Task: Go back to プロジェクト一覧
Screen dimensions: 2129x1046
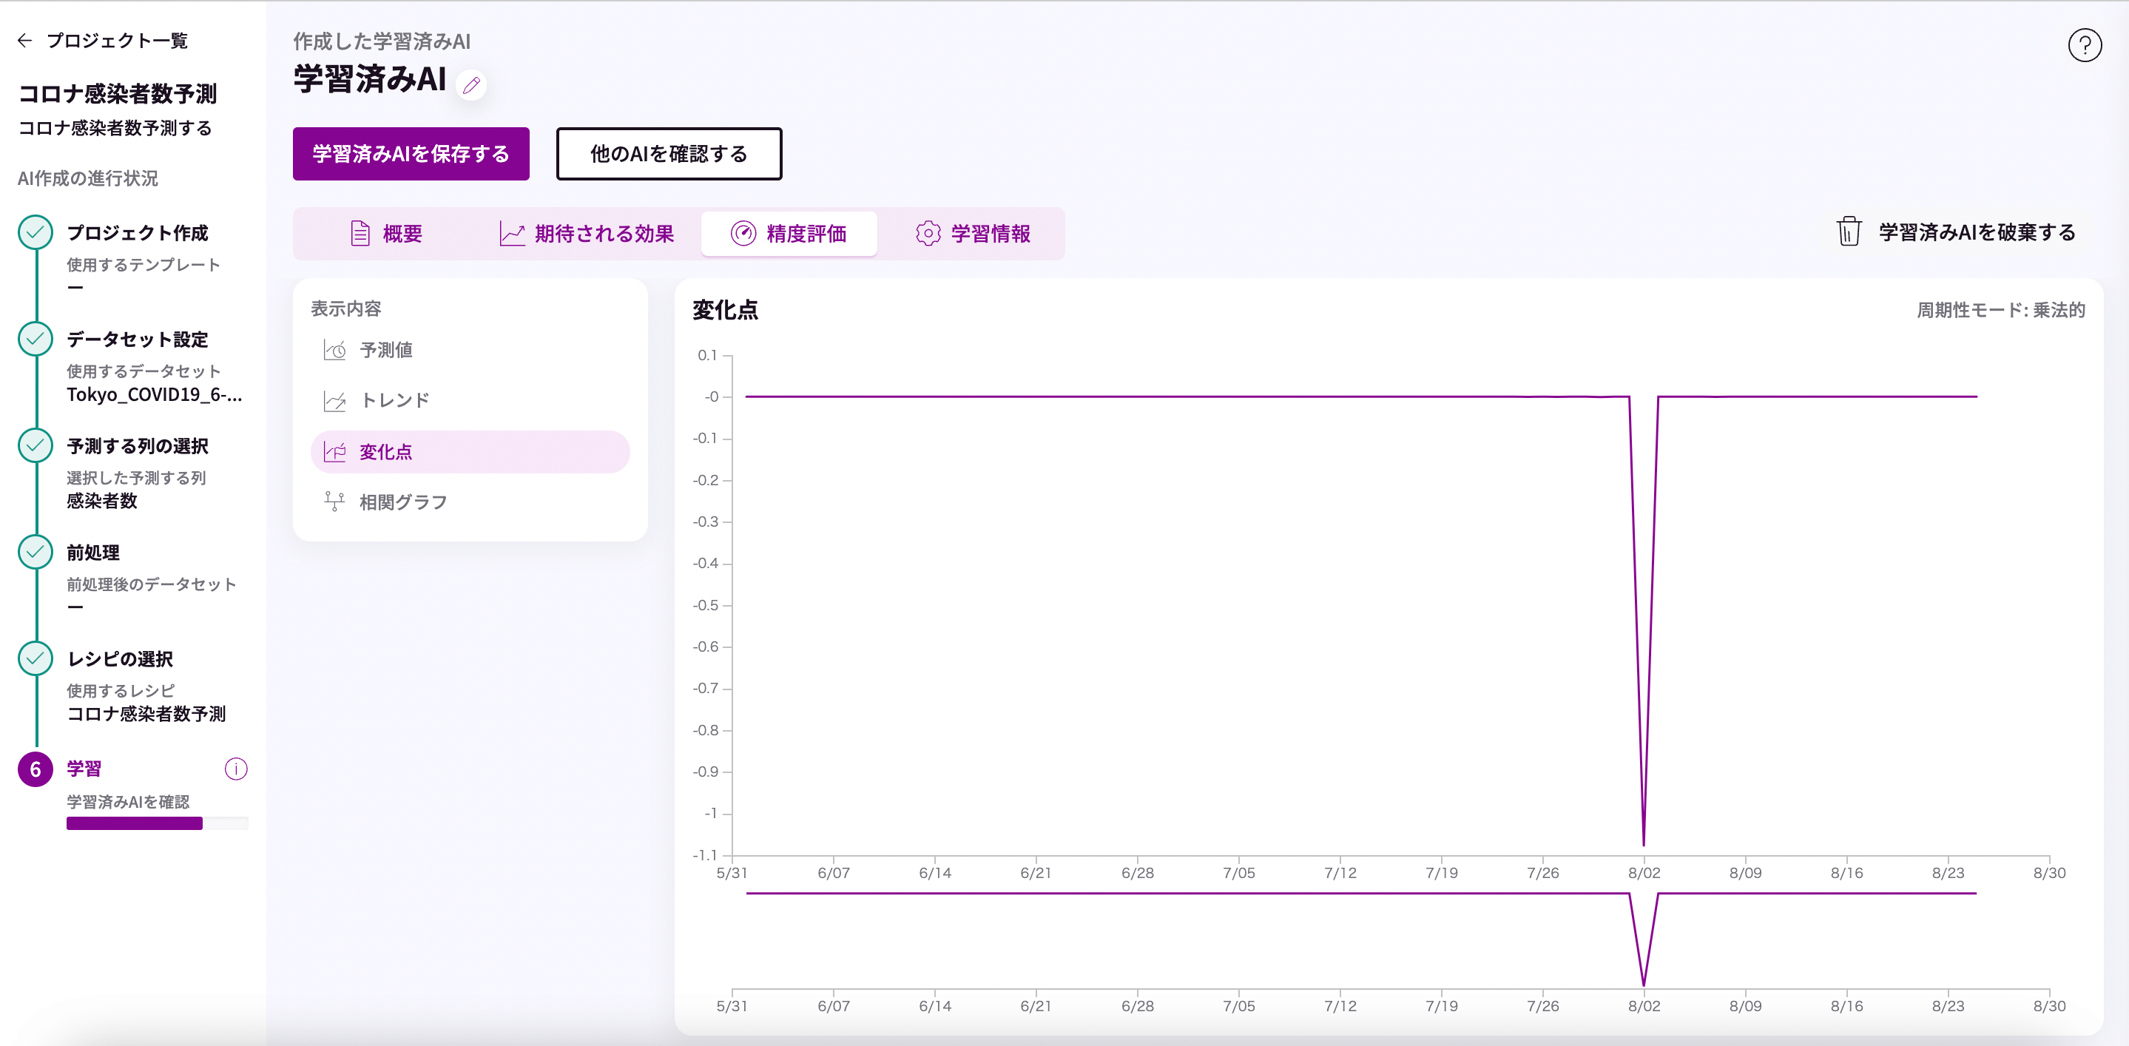Action: tap(117, 41)
